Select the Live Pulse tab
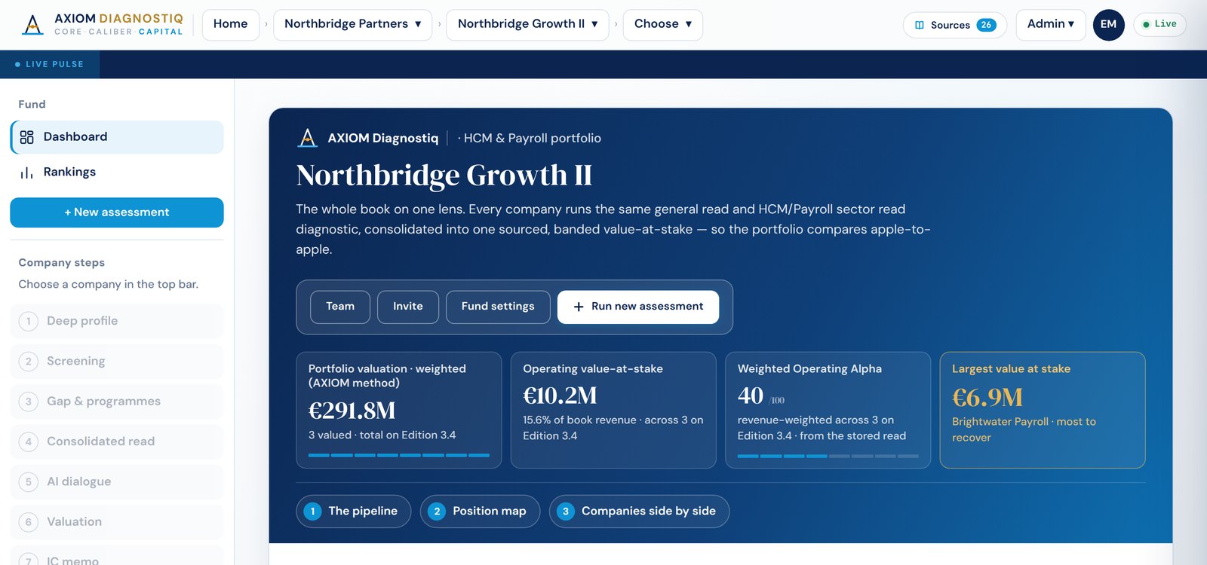 (x=50, y=64)
